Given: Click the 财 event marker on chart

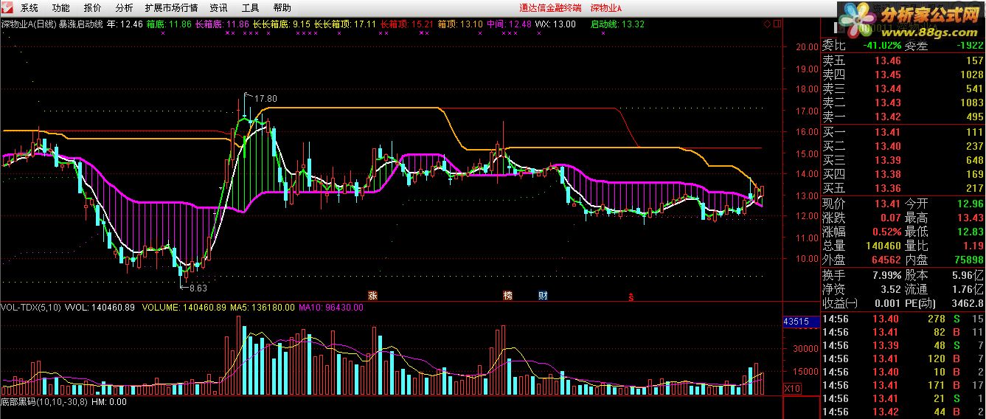Looking at the screenshot, I should pos(543,295).
